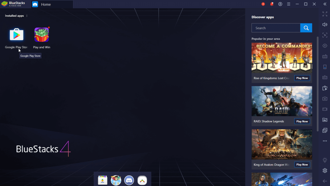
Task: Open the Discord dock icon
Action: 129,180
